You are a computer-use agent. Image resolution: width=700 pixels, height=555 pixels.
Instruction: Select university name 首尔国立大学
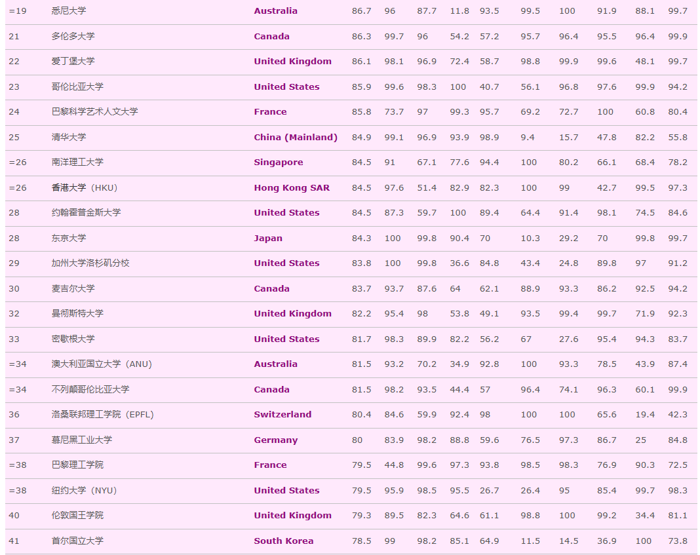pos(77,541)
